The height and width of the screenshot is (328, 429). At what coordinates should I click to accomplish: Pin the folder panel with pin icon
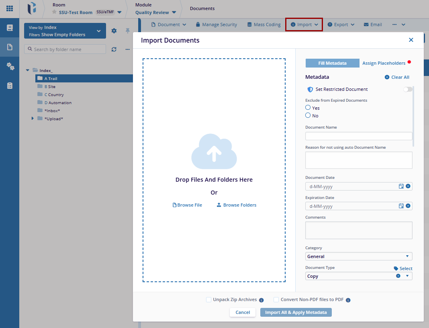pos(128,31)
